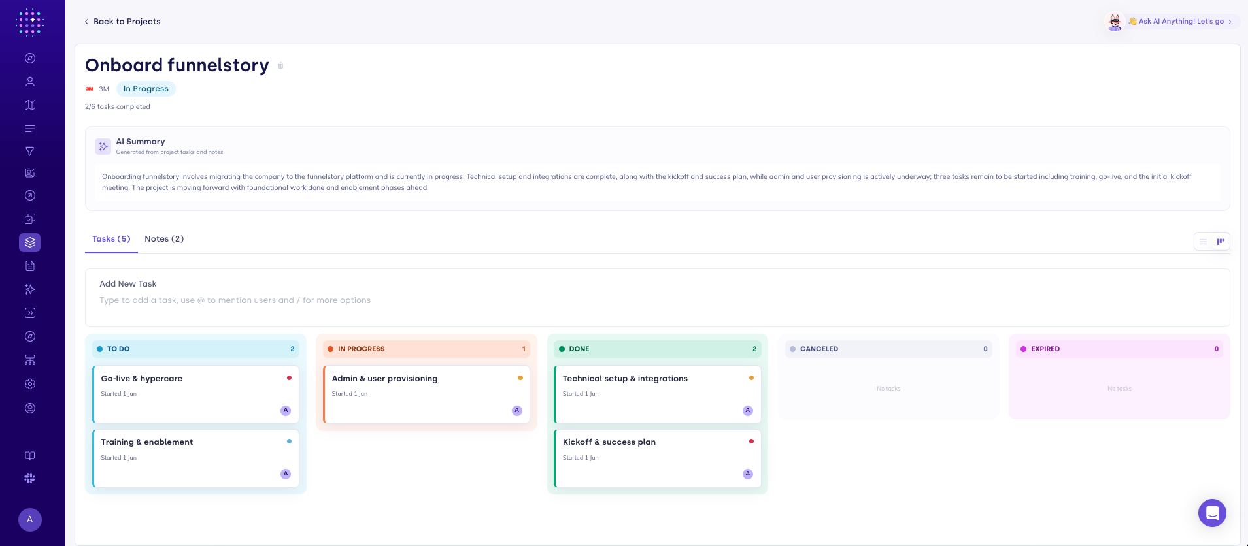Open the sparkles icon in the sidebar
Image resolution: width=1248 pixels, height=546 pixels.
(30, 289)
